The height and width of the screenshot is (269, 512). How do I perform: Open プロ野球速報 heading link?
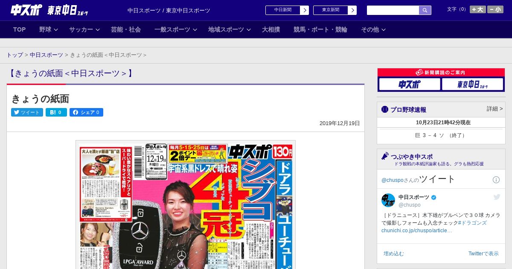click(408, 110)
